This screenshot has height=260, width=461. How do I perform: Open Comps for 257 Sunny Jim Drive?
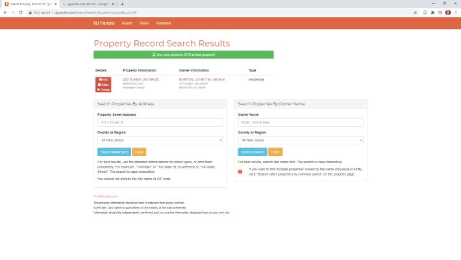tap(103, 90)
